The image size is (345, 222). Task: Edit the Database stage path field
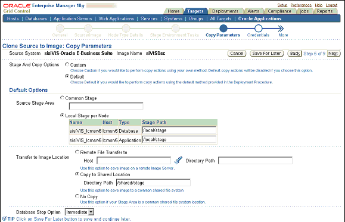[179, 130]
